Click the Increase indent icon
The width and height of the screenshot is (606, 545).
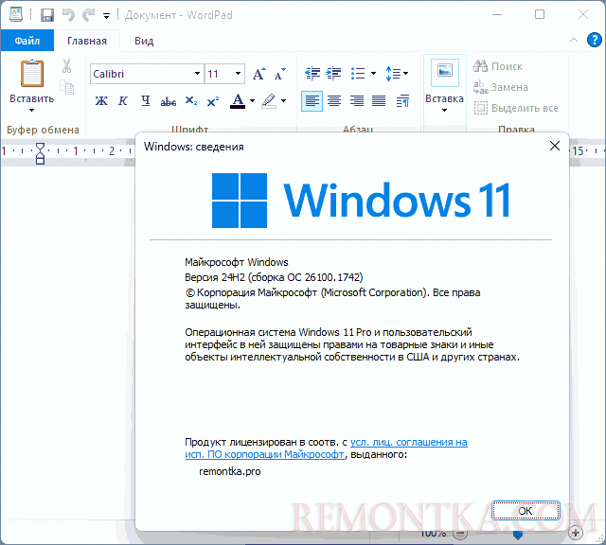coord(333,73)
